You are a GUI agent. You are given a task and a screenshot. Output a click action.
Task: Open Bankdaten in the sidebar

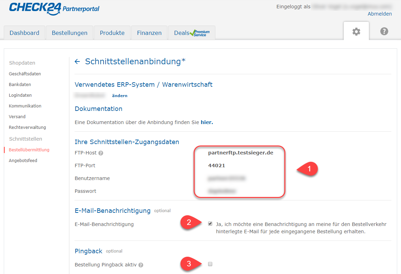point(20,85)
